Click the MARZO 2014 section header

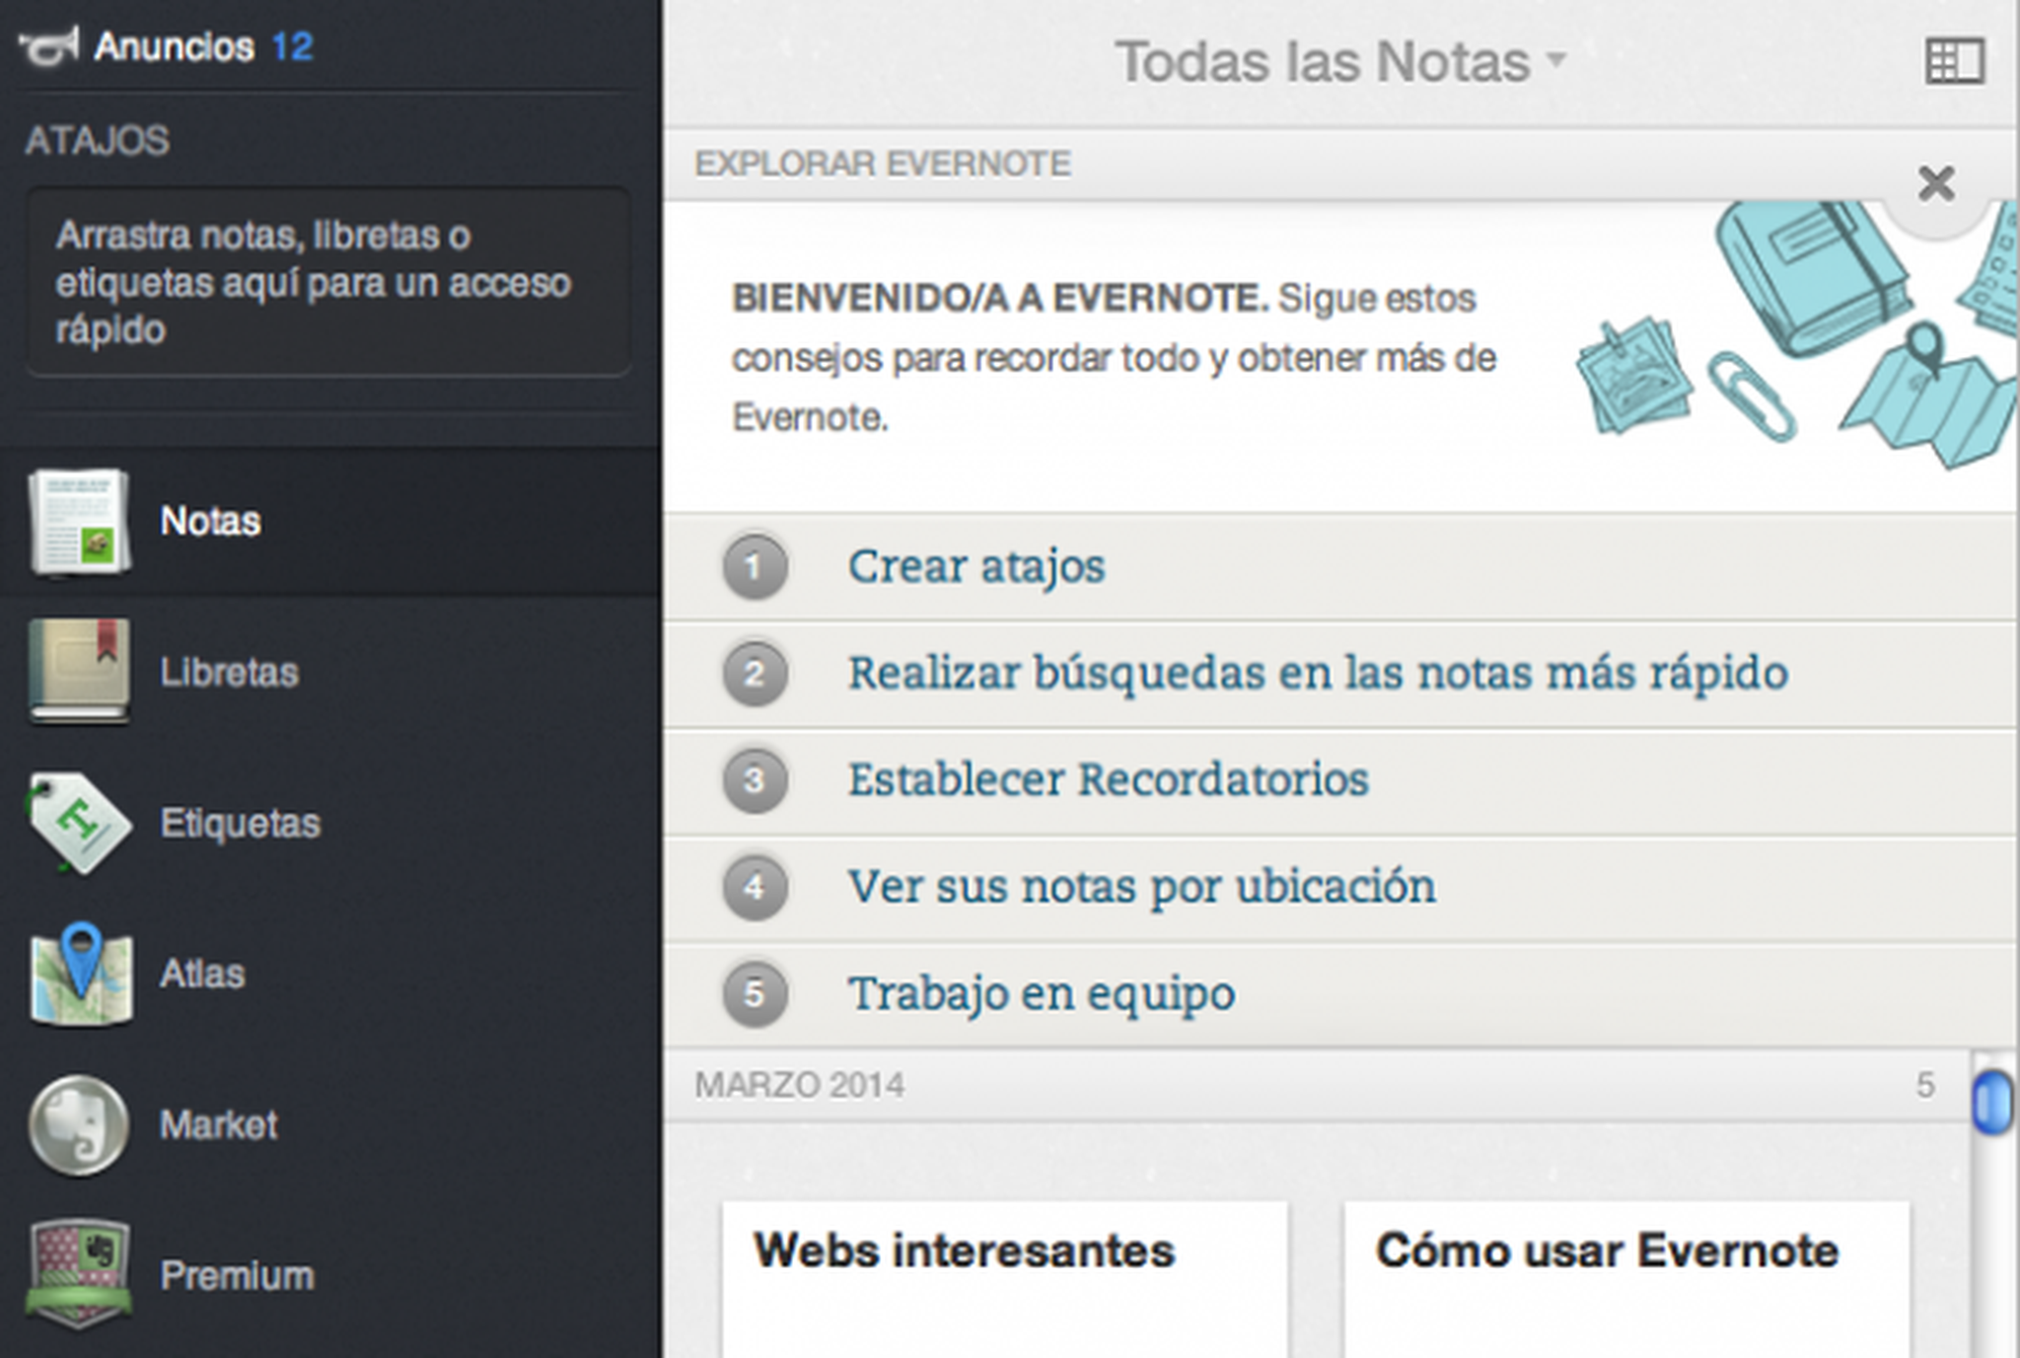tap(801, 1082)
